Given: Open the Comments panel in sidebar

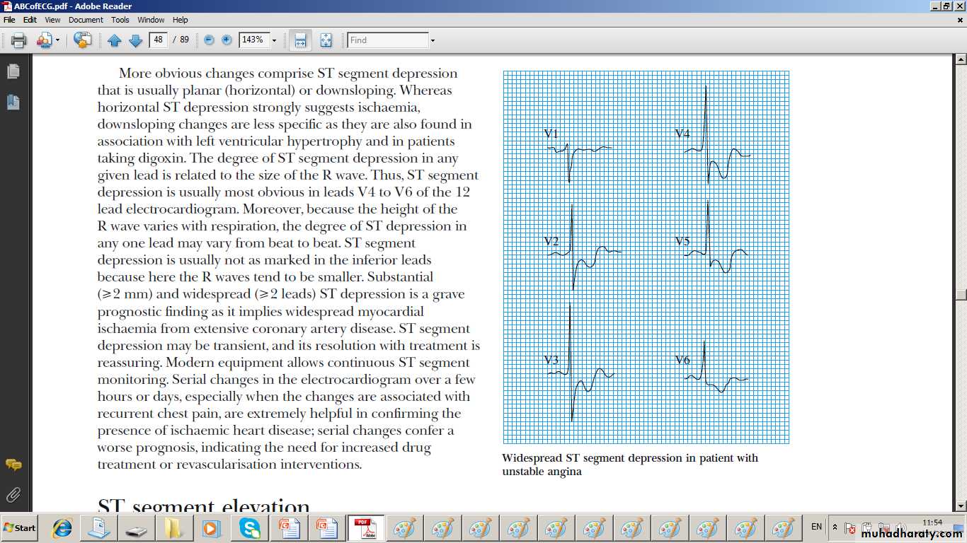Looking at the screenshot, I should tap(13, 465).
